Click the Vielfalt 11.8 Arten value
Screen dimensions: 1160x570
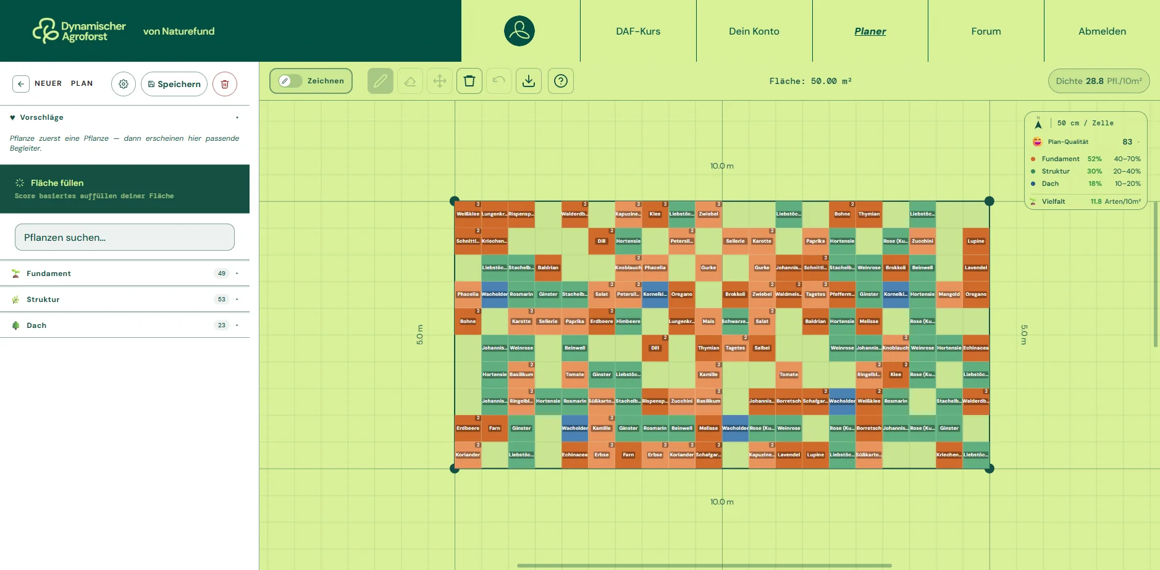(1116, 201)
